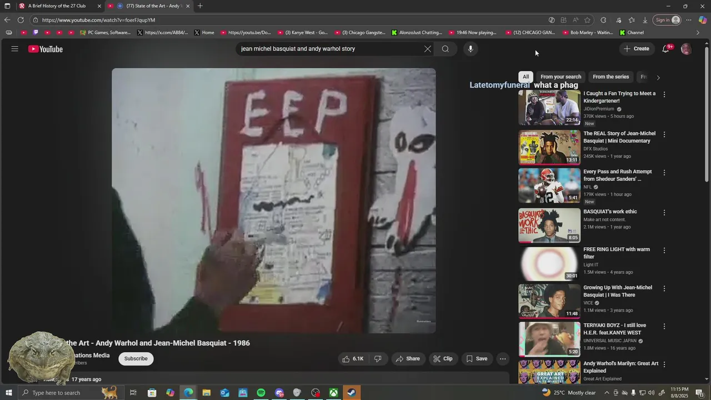Open options for TERIYAKI BOYZ video
This screenshot has height=400, width=711.
pyautogui.click(x=664, y=326)
